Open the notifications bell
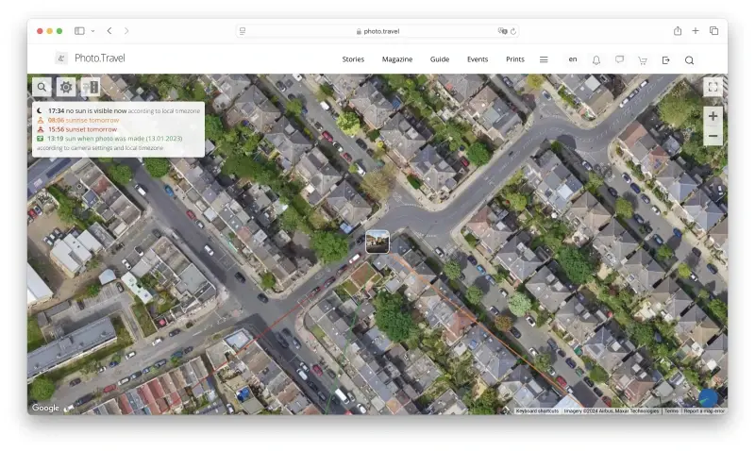Viewport: 755px width, 451px height. pos(596,60)
